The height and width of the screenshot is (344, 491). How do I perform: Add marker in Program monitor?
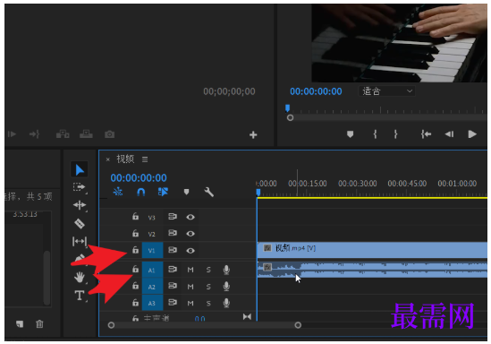click(350, 134)
